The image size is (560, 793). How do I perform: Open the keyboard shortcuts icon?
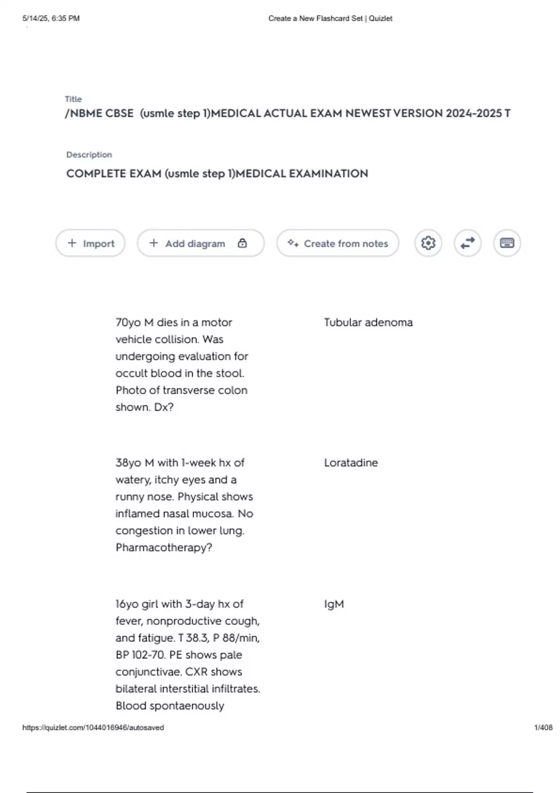click(x=507, y=243)
